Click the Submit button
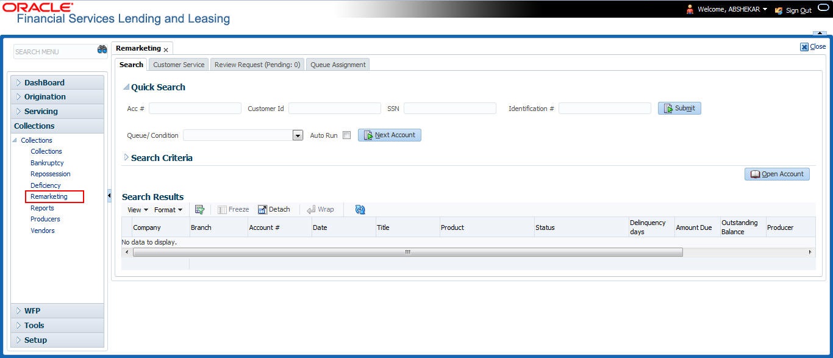This screenshot has width=833, height=358. coord(679,108)
